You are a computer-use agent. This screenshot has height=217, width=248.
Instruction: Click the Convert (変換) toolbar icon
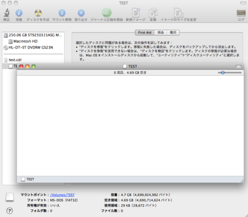pyautogui.click(x=153, y=13)
